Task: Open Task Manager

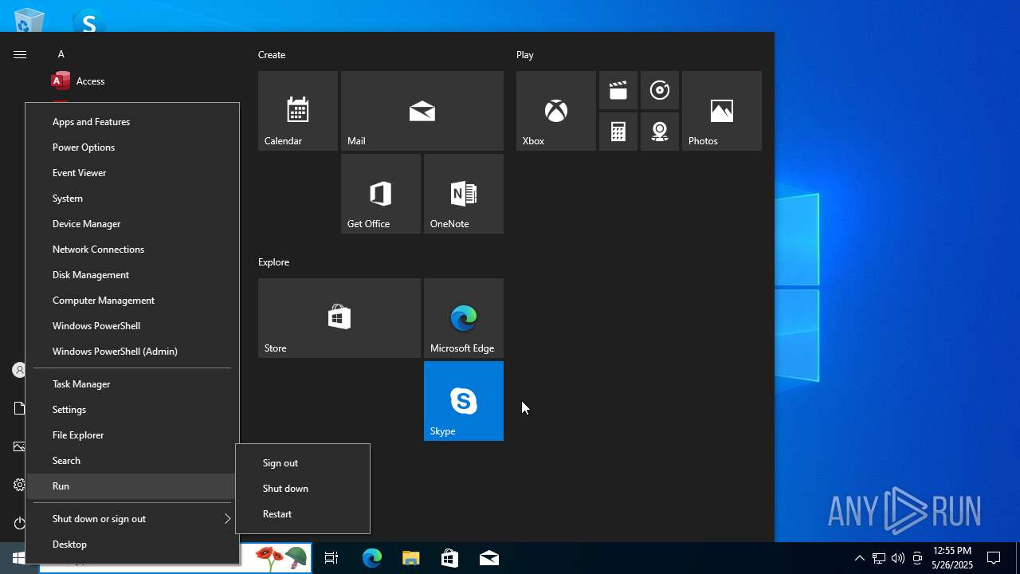Action: [x=132, y=384]
